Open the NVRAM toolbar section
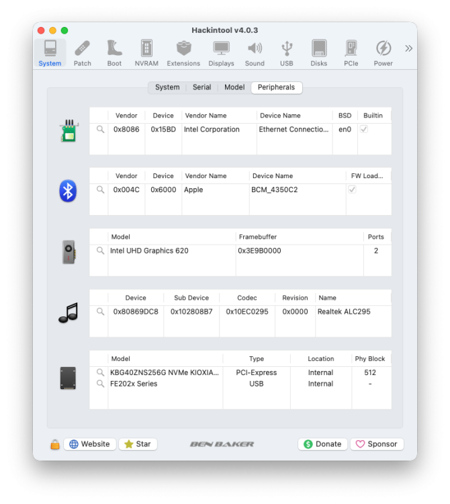The image size is (450, 504). (x=146, y=53)
